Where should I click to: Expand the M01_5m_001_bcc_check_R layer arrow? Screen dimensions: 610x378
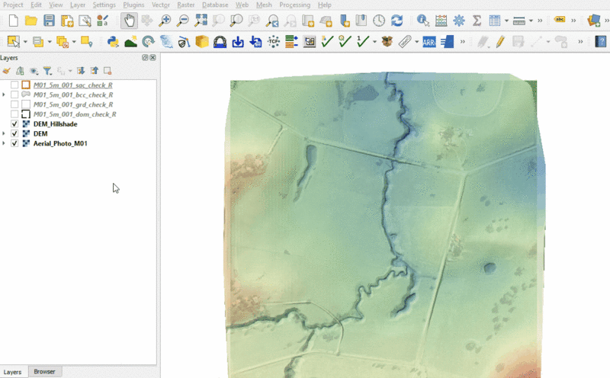point(5,94)
